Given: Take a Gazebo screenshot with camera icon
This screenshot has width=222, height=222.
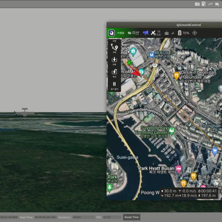Looking at the screenshot, I should [x=197, y=4].
